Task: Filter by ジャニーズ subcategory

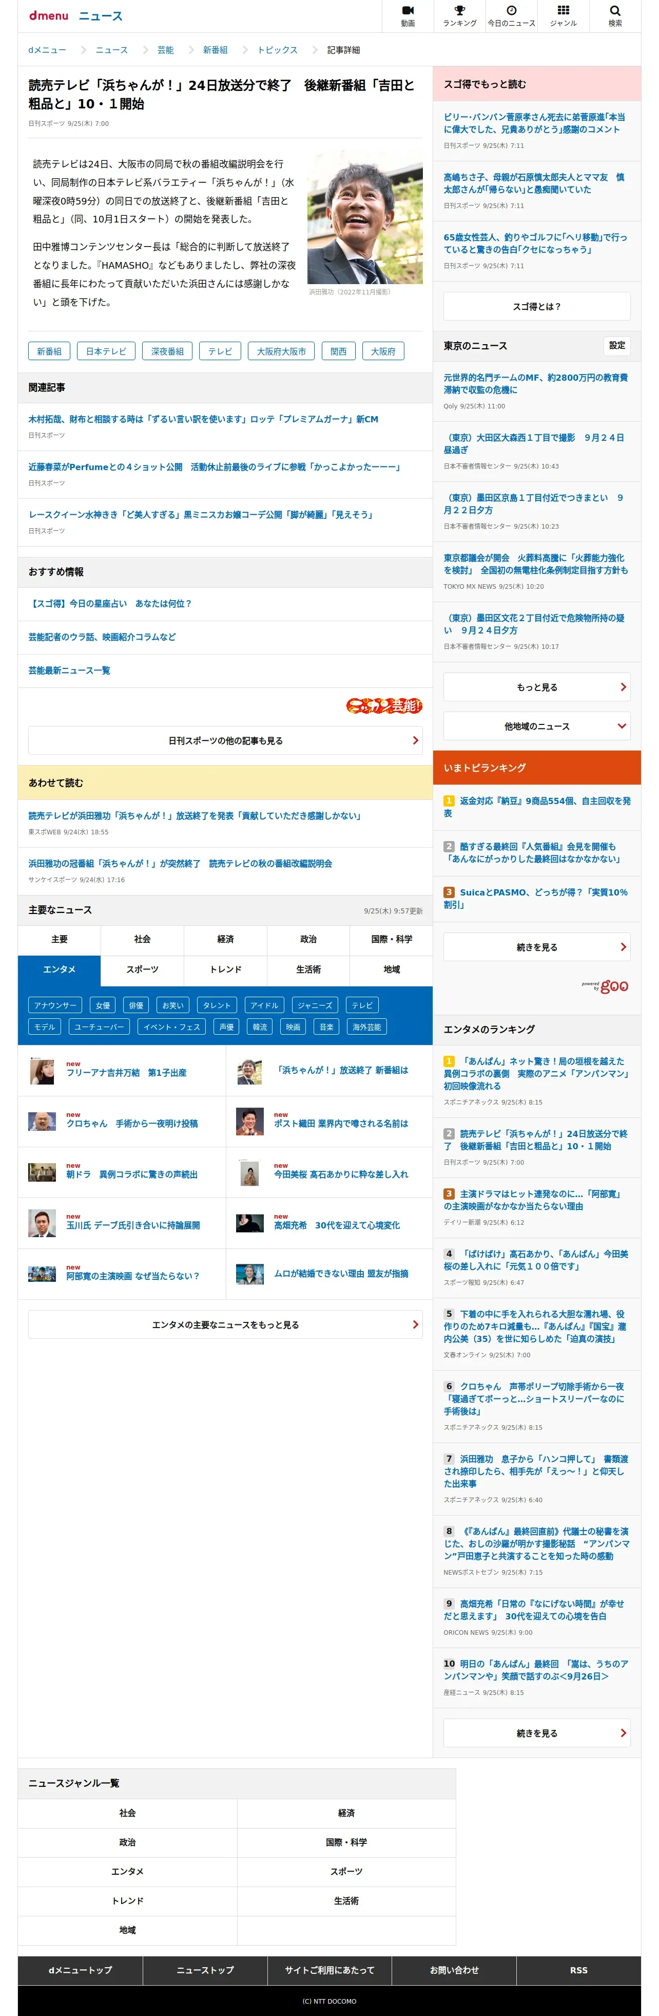Action: (x=314, y=1005)
